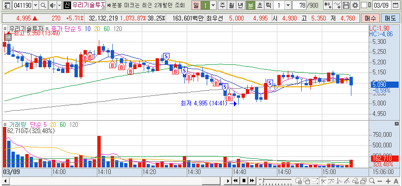Image resolution: width=402 pixels, height=186 pixels.
Task: Click the save chart floppy icon
Action: click(x=346, y=5)
